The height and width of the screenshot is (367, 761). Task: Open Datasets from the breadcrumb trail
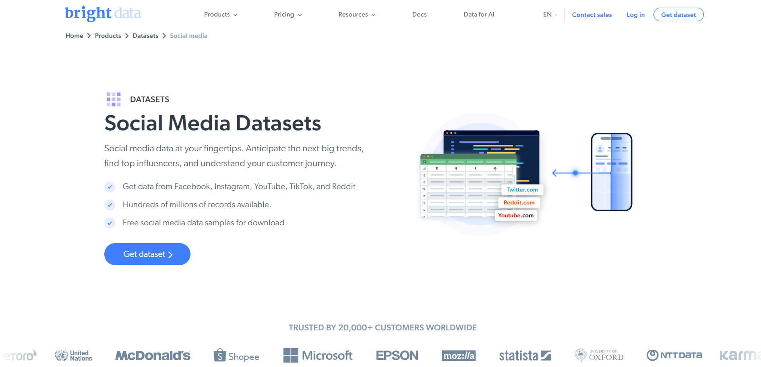tap(145, 35)
